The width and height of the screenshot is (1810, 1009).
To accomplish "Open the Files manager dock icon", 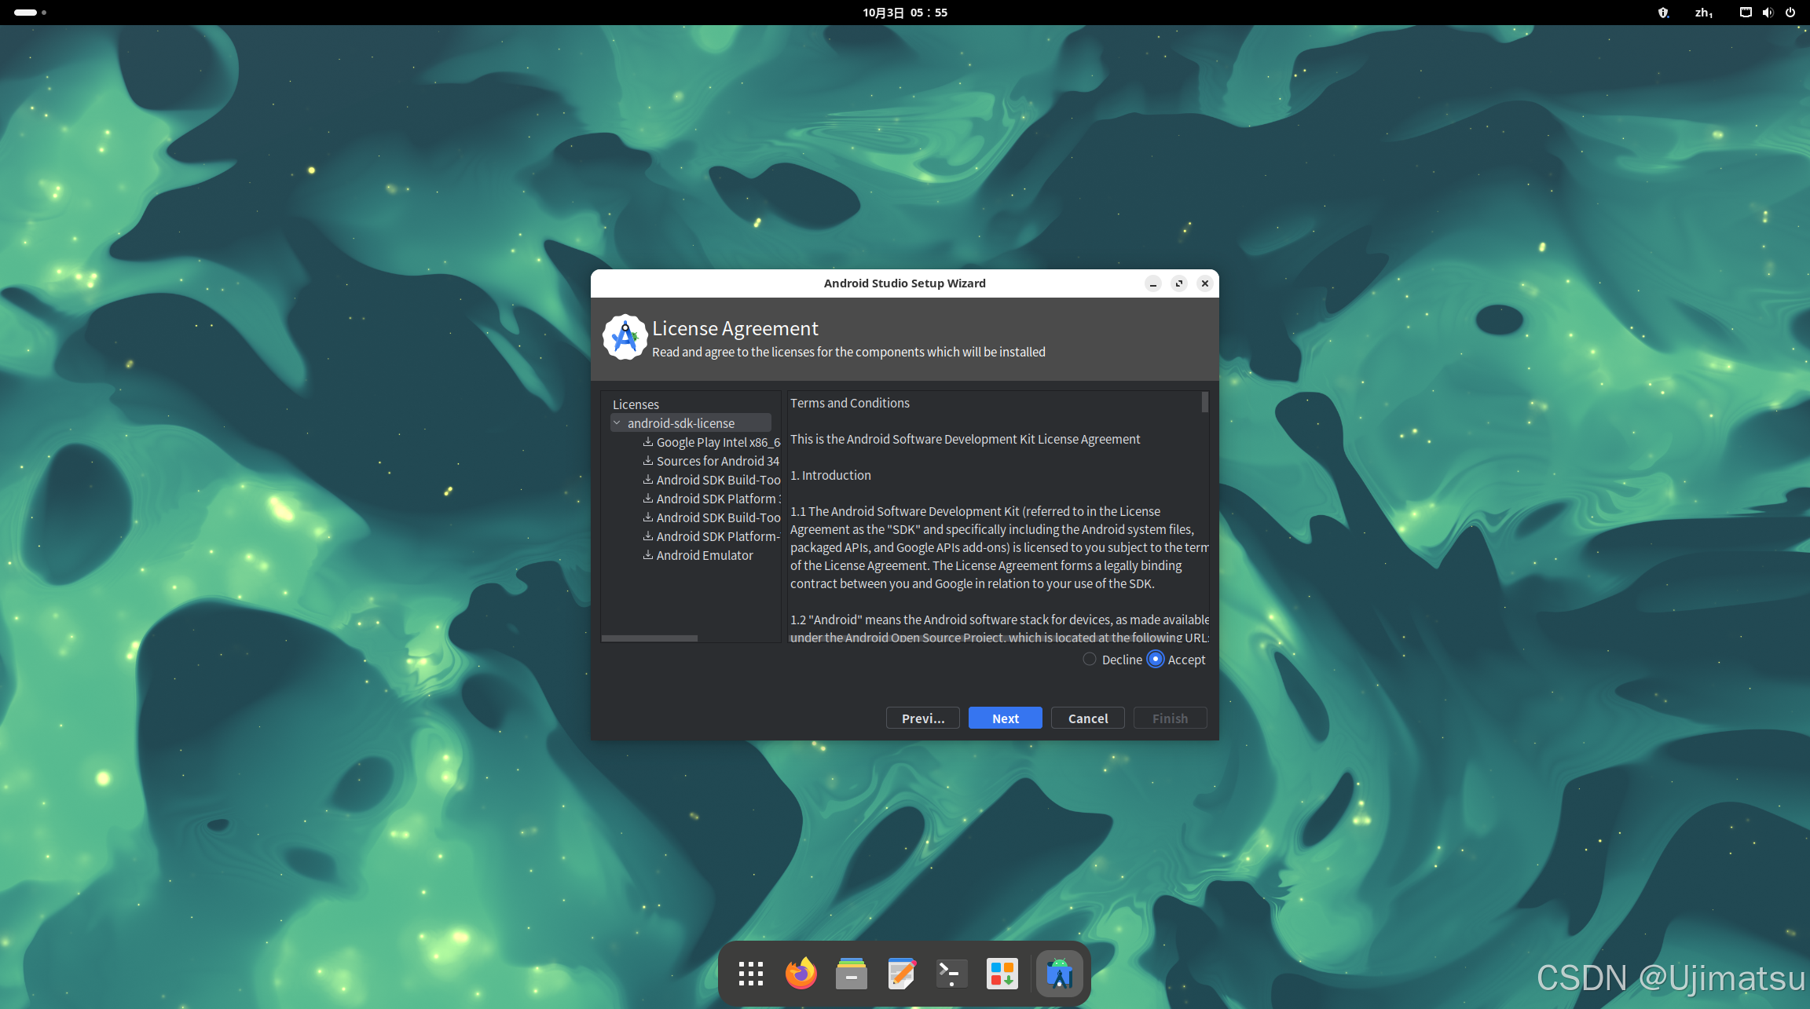I will pos(851,974).
